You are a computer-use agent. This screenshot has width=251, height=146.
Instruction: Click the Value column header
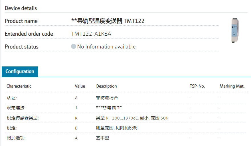coord(80,86)
